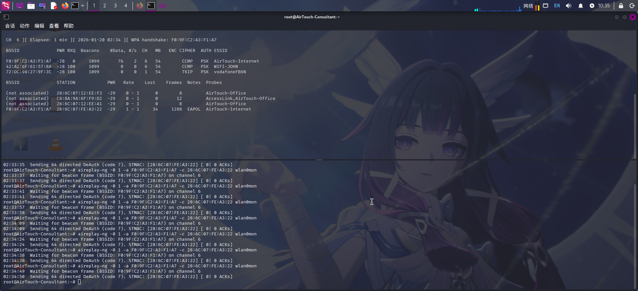Open the text editor launcher with red pencil
The width and height of the screenshot is (638, 291).
[54, 6]
